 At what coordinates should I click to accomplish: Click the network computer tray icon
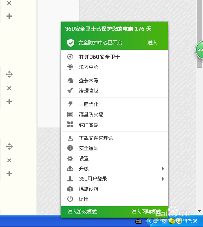[x=156, y=221]
